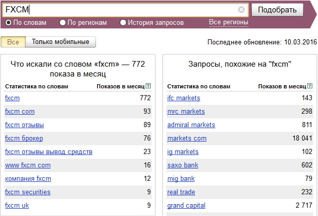The width and height of the screenshot is (318, 216).
Task: Click the value '93' for fxcm com
Action: (x=147, y=112)
